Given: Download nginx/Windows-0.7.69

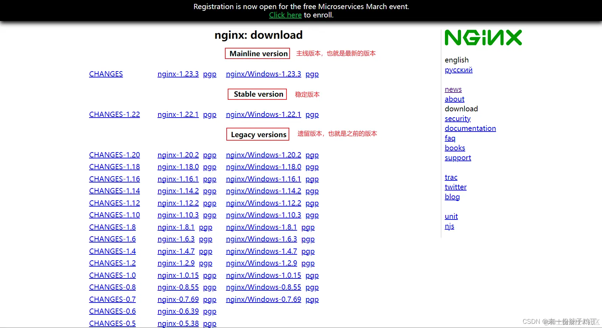Looking at the screenshot, I should point(263,299).
